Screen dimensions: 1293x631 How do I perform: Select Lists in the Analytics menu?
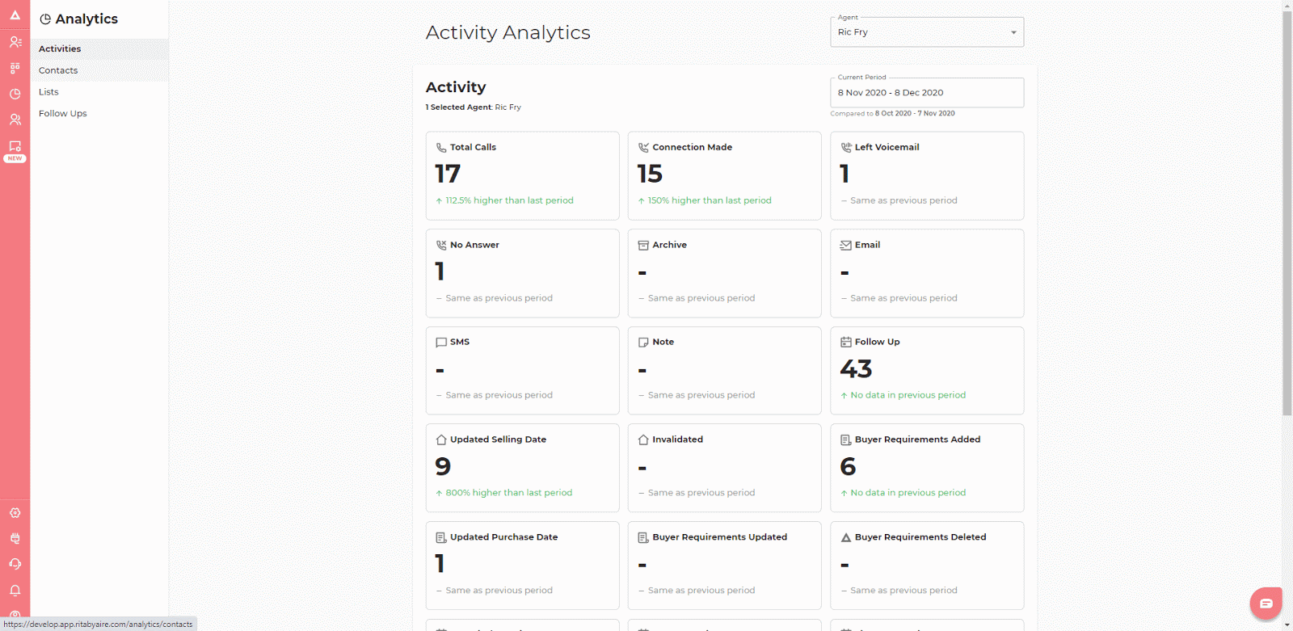point(99,92)
